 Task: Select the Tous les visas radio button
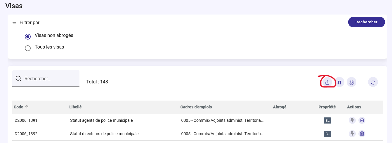(x=28, y=48)
